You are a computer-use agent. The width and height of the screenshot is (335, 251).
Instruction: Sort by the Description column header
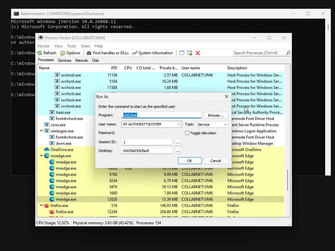(255, 68)
